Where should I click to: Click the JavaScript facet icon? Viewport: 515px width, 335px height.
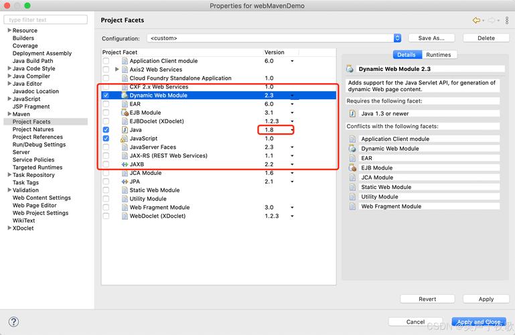(x=124, y=139)
